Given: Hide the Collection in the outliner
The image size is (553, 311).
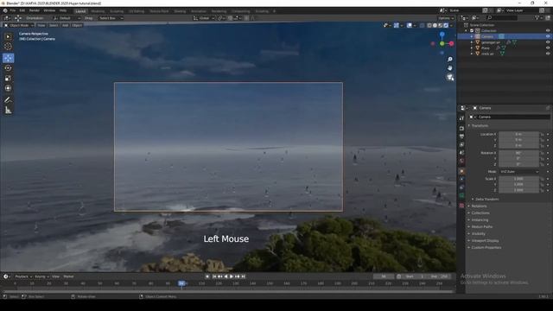Looking at the screenshot, I should pyautogui.click(x=548, y=31).
